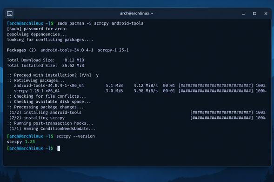
Task: Click the android-tools download progress bar
Action: pyautogui.click(x=216, y=86)
